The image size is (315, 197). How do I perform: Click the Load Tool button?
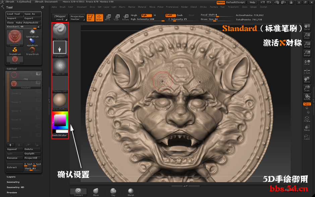tap(14, 14)
